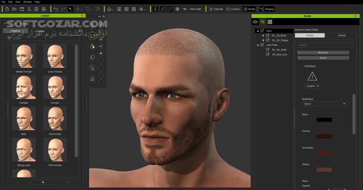The height and width of the screenshot is (190, 363).
Task: Toggle the RL_G6_Tongue checkbox
Action: coord(268,40)
